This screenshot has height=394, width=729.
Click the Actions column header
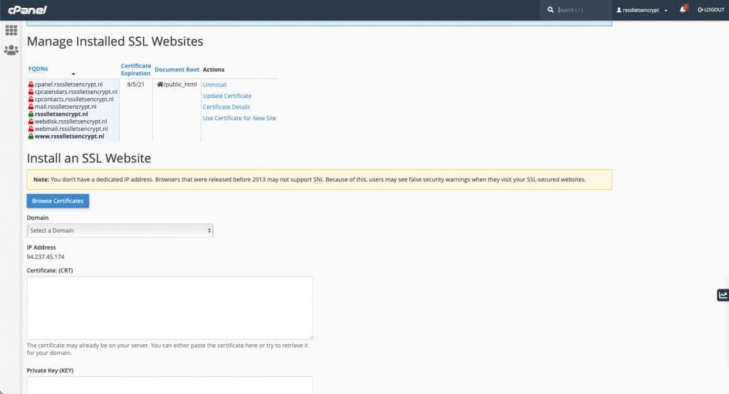(x=214, y=70)
